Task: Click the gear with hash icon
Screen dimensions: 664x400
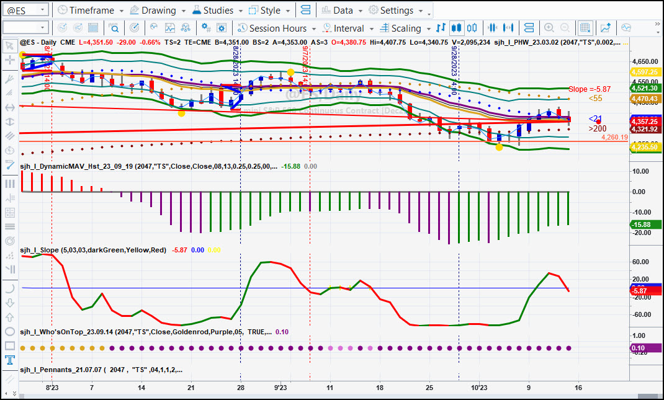Action: (x=206, y=28)
